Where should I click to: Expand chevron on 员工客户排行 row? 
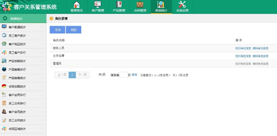click(x=42, y=52)
